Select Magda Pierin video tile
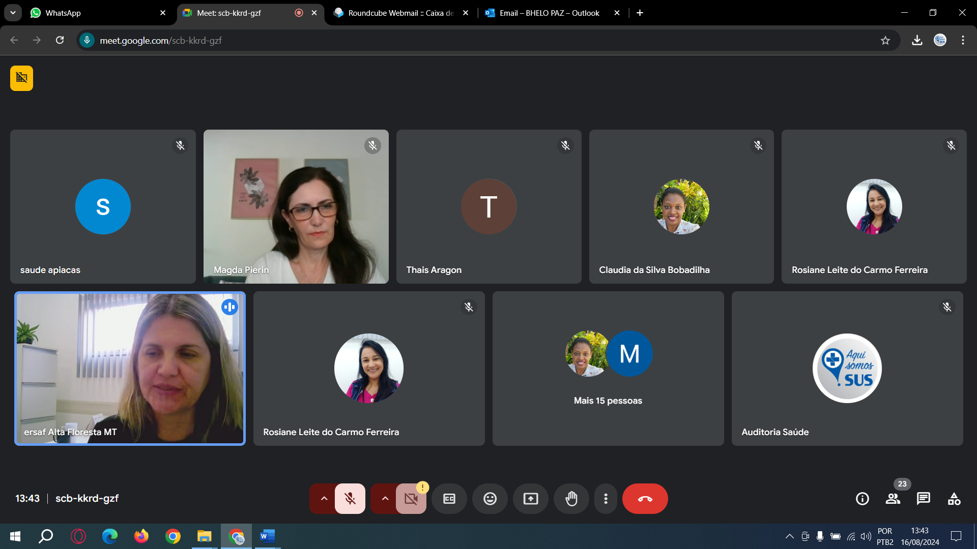Screen dimensions: 977x549 click(296, 206)
